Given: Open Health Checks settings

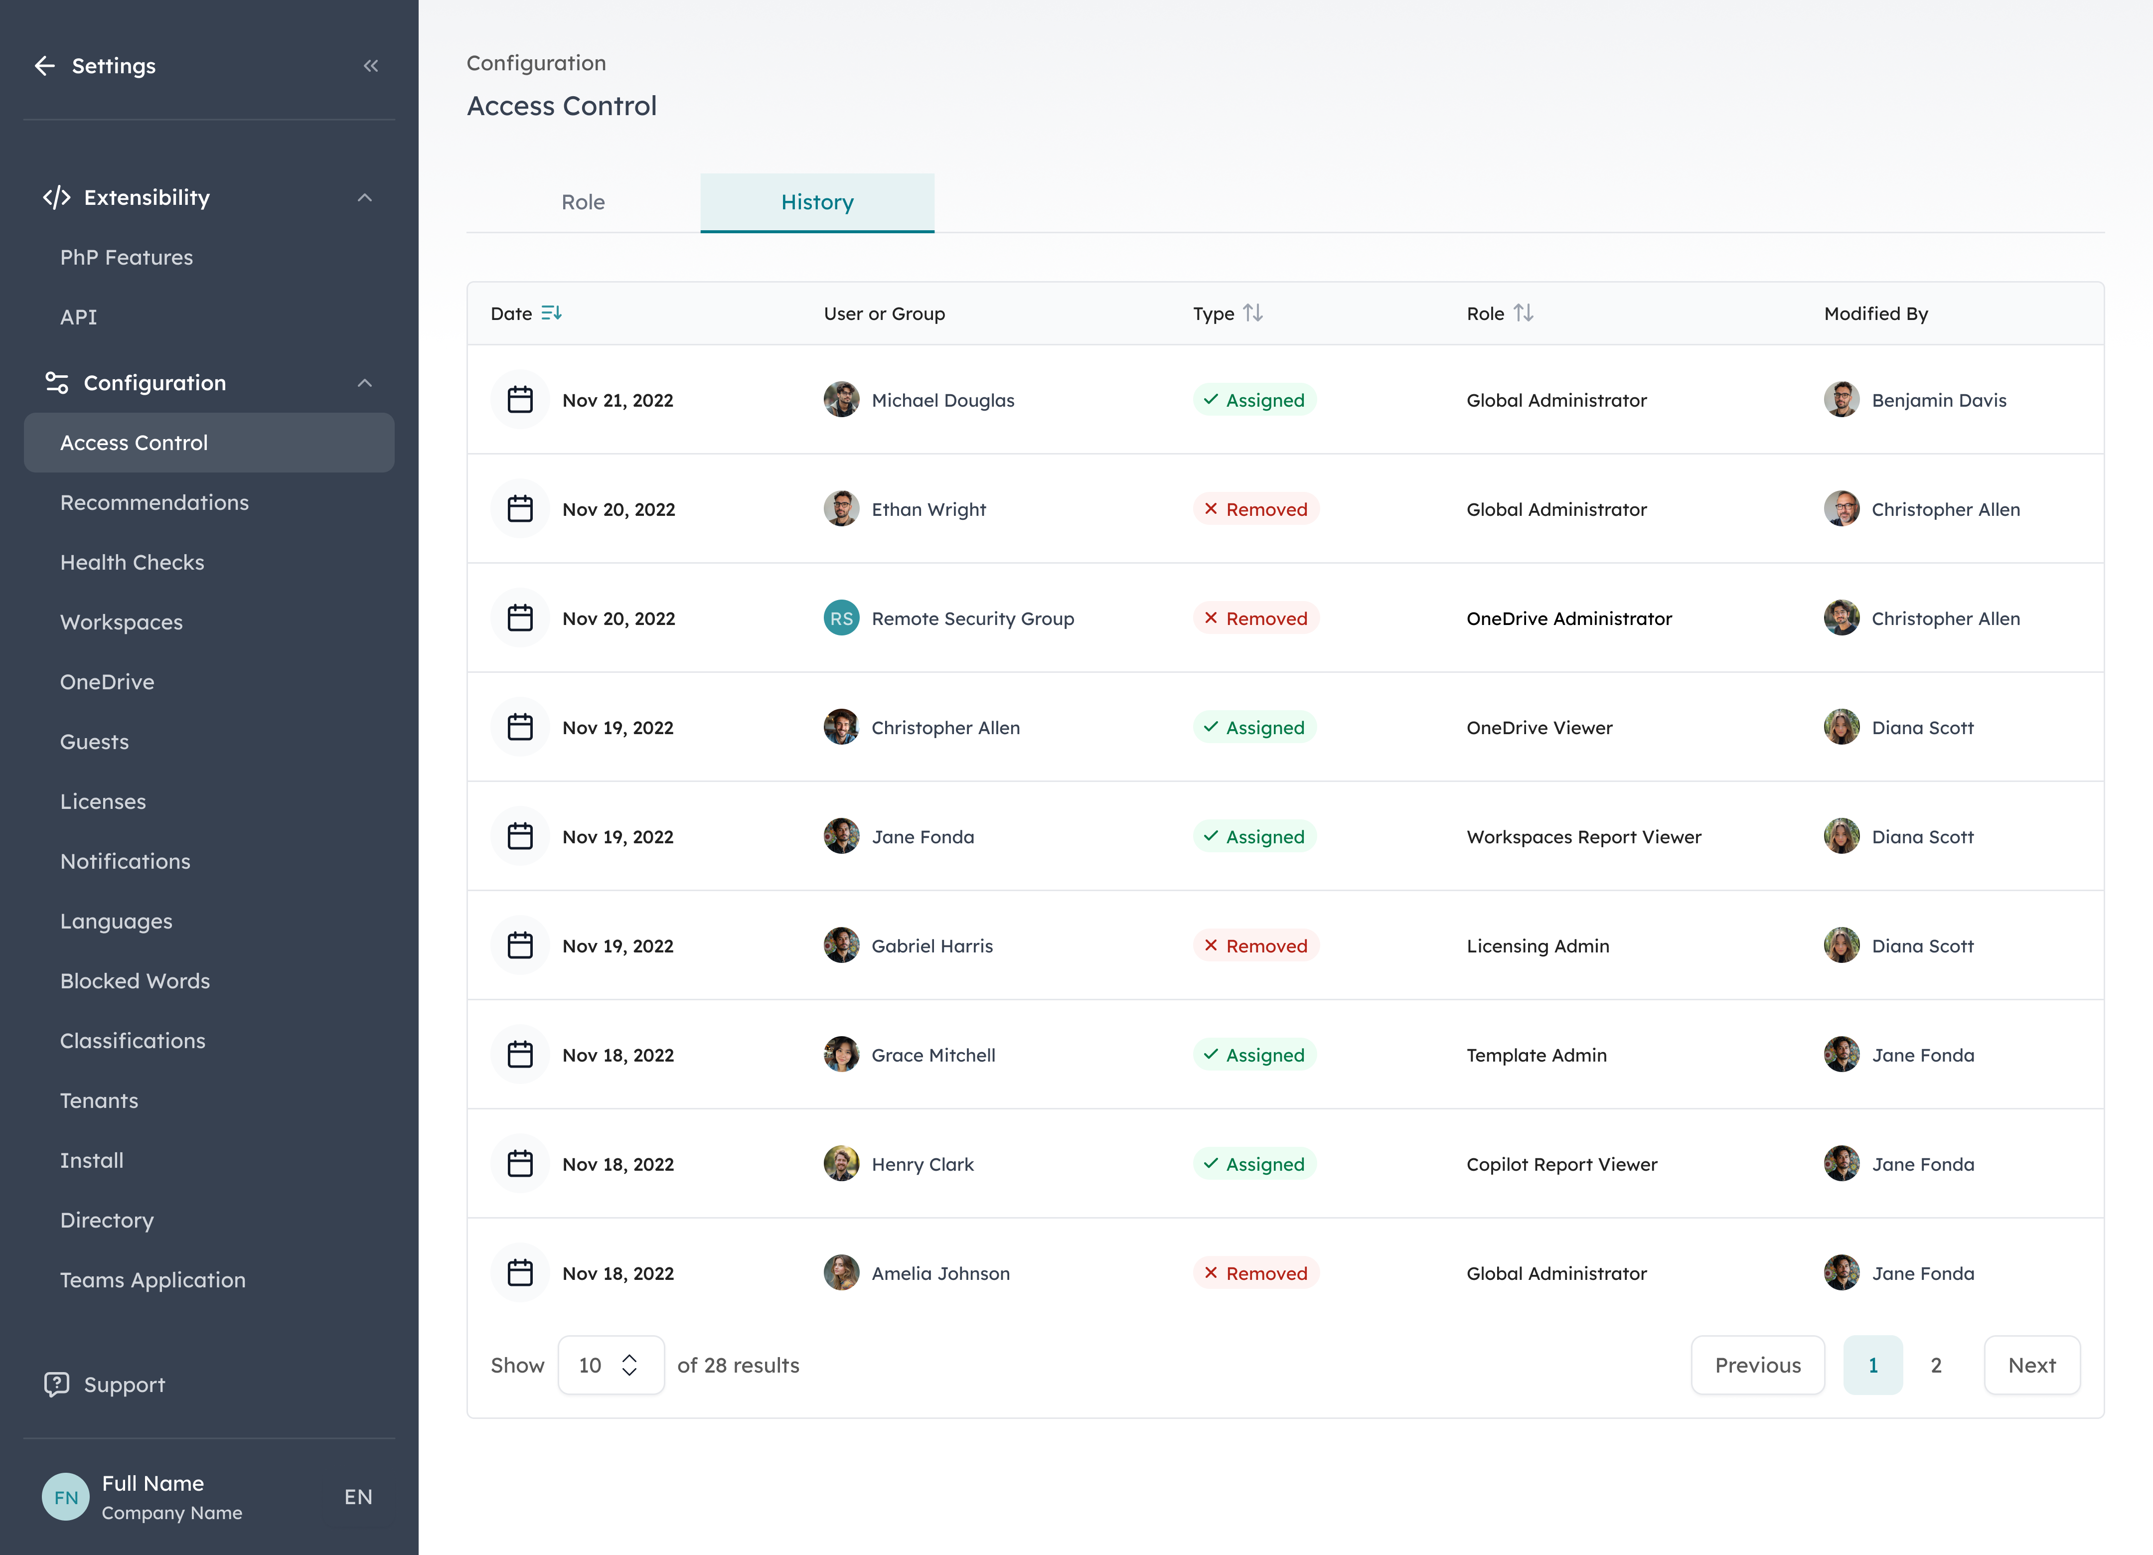Looking at the screenshot, I should pos(132,562).
